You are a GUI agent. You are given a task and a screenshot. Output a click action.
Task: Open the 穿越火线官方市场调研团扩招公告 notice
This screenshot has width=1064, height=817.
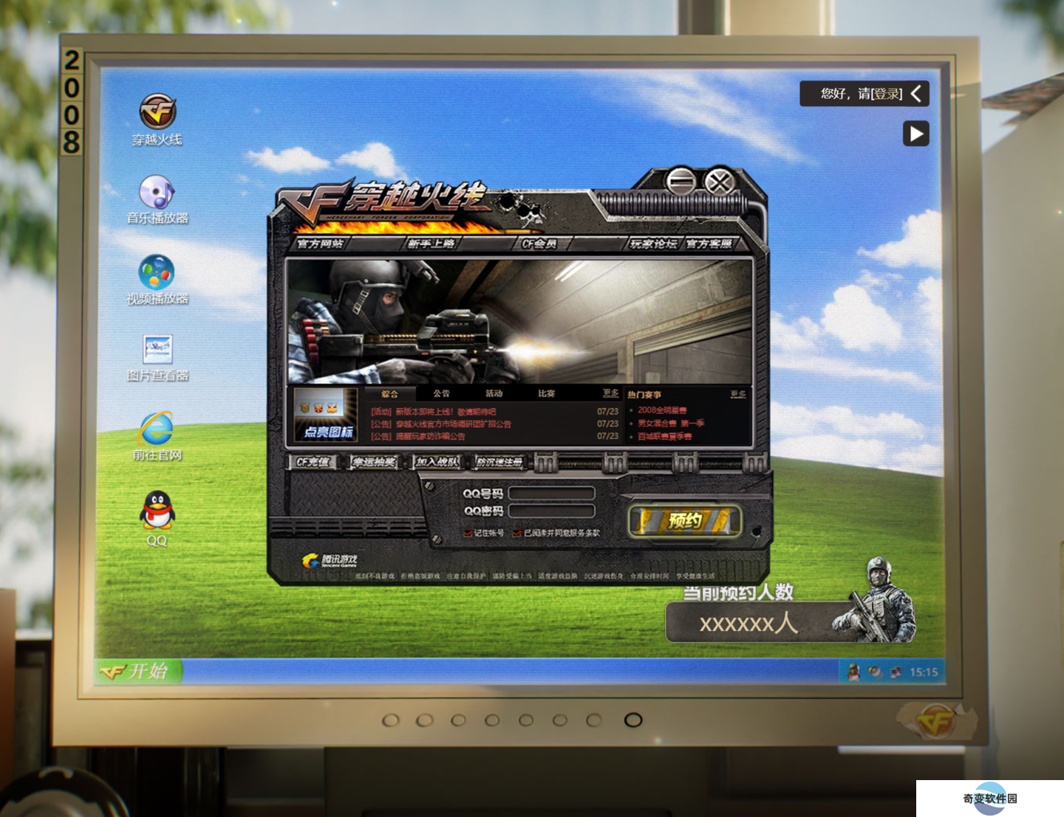point(441,424)
